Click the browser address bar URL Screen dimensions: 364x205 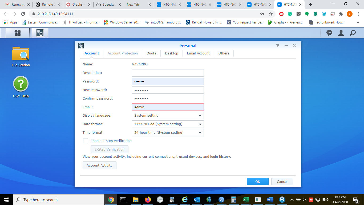55,14
